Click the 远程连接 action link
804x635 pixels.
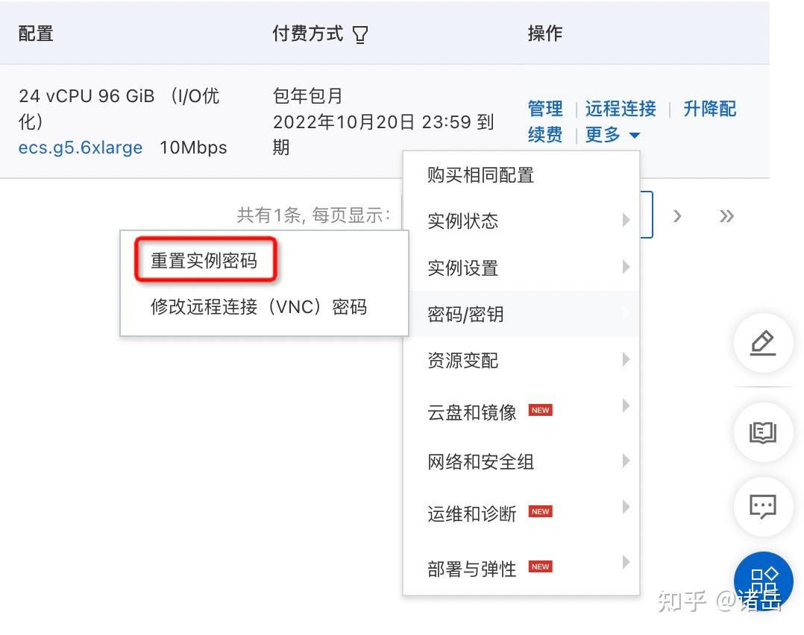(620, 109)
